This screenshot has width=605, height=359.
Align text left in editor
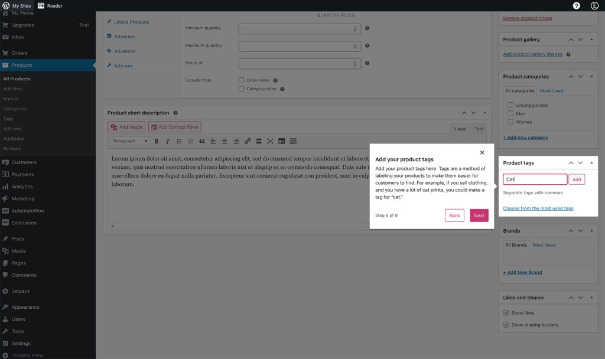(213, 141)
